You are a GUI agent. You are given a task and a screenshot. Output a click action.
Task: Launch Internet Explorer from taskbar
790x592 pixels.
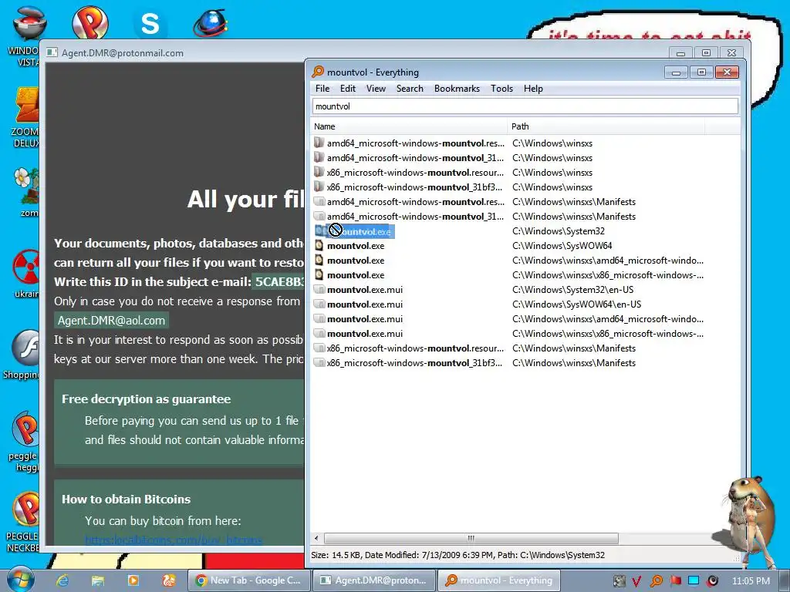point(62,580)
